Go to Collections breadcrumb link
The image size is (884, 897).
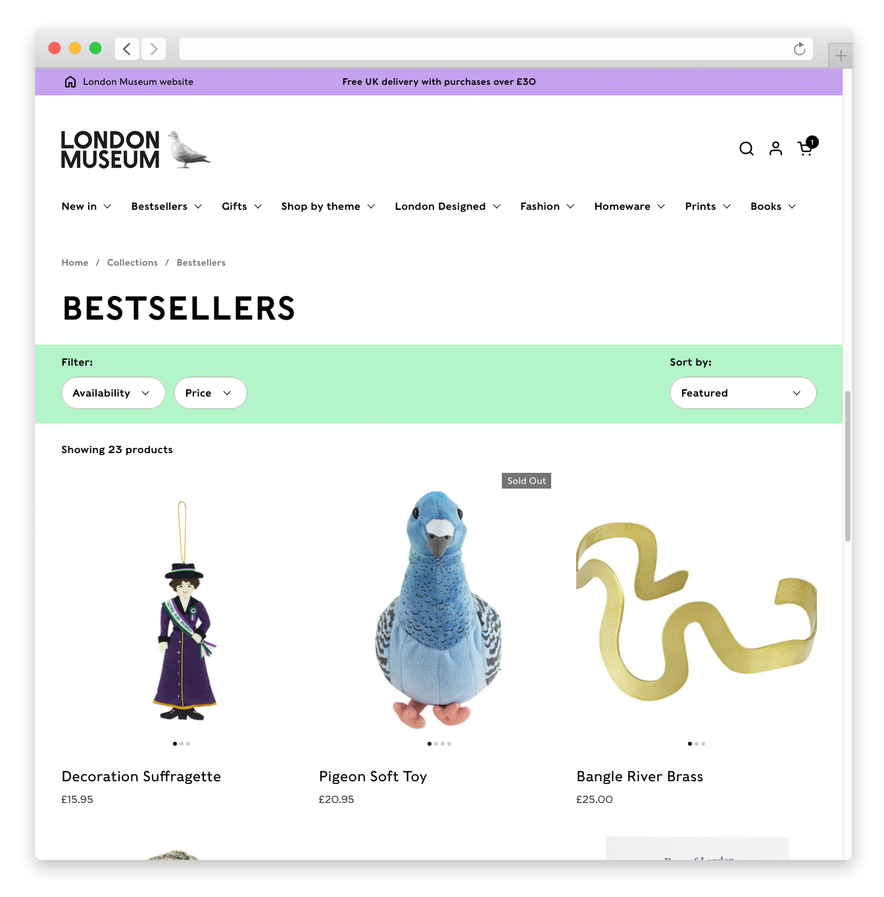[x=132, y=262]
